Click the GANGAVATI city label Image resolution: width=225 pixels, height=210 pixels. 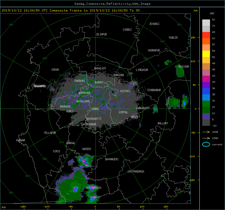tap(143, 108)
